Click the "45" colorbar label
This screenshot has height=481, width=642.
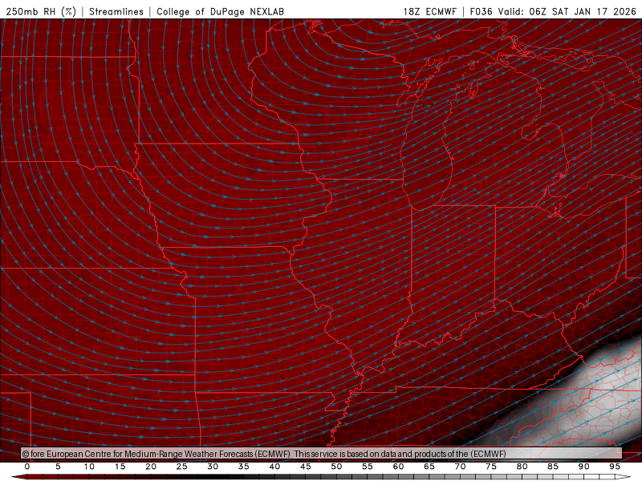click(306, 467)
